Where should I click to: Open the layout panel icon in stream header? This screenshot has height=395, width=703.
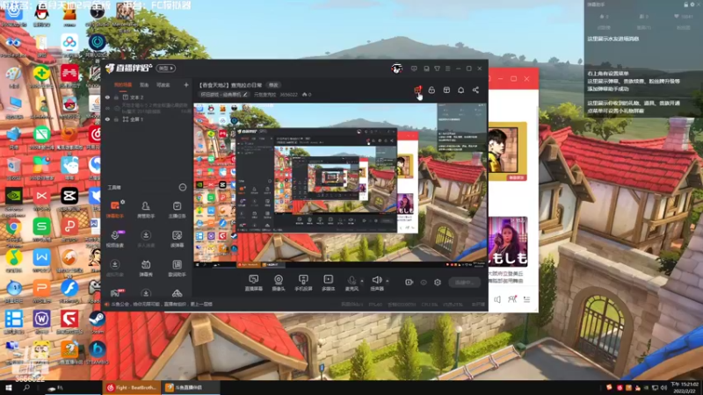tap(446, 90)
